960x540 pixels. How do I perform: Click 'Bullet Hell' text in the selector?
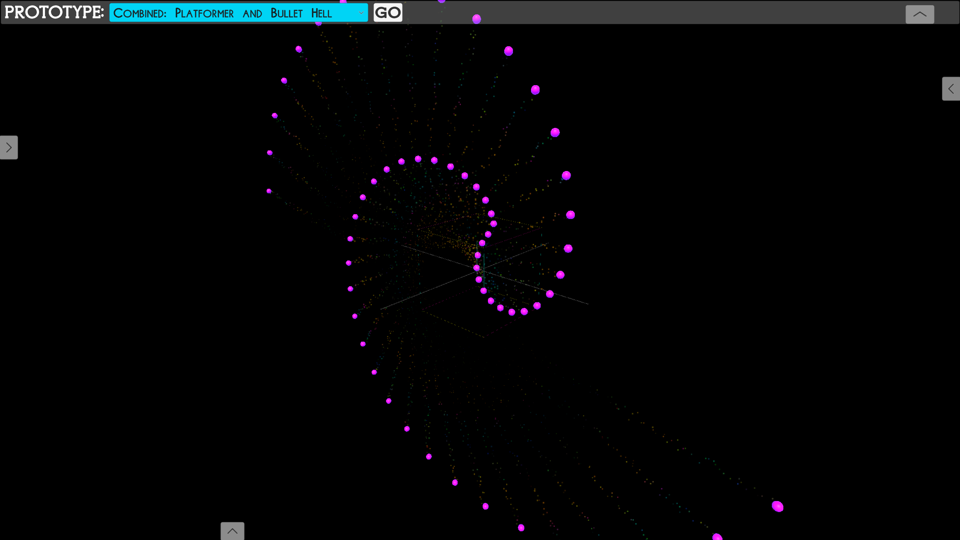point(301,13)
